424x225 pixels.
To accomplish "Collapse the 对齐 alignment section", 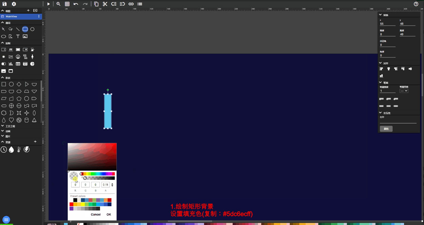I will pos(380,63).
